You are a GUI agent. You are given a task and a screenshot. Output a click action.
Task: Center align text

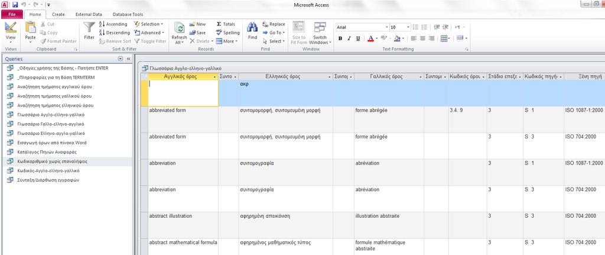point(422,38)
